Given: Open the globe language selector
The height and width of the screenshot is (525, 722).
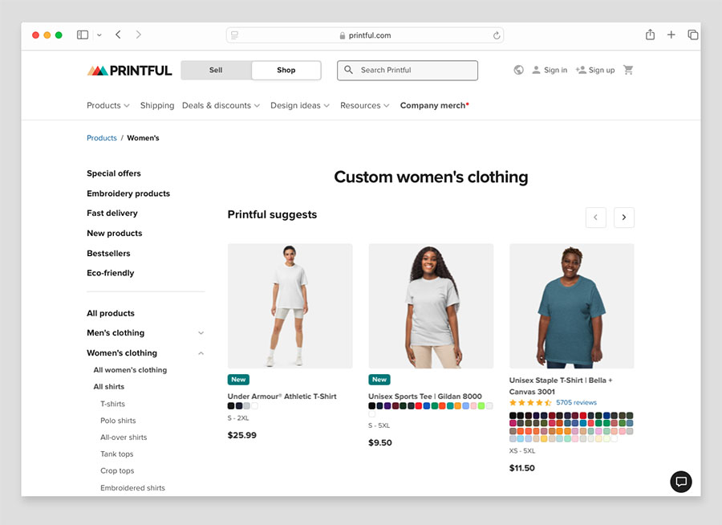Looking at the screenshot, I should coord(518,70).
